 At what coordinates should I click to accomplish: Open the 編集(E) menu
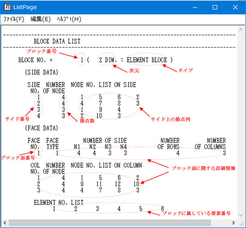click(41, 19)
